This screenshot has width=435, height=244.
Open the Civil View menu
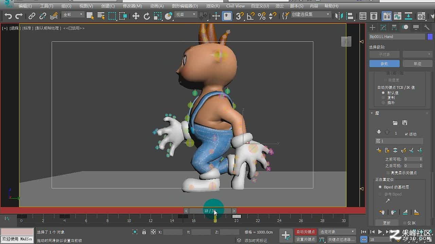(236, 6)
